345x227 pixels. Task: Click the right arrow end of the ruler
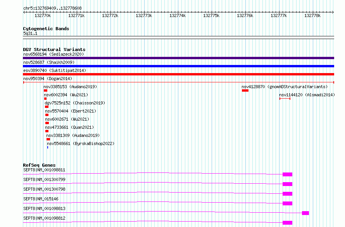(x=333, y=12)
